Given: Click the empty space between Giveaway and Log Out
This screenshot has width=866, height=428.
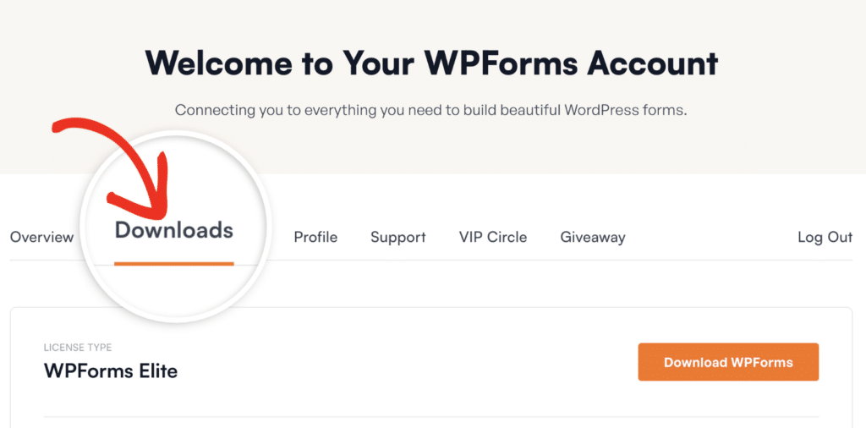Looking at the screenshot, I should 710,238.
